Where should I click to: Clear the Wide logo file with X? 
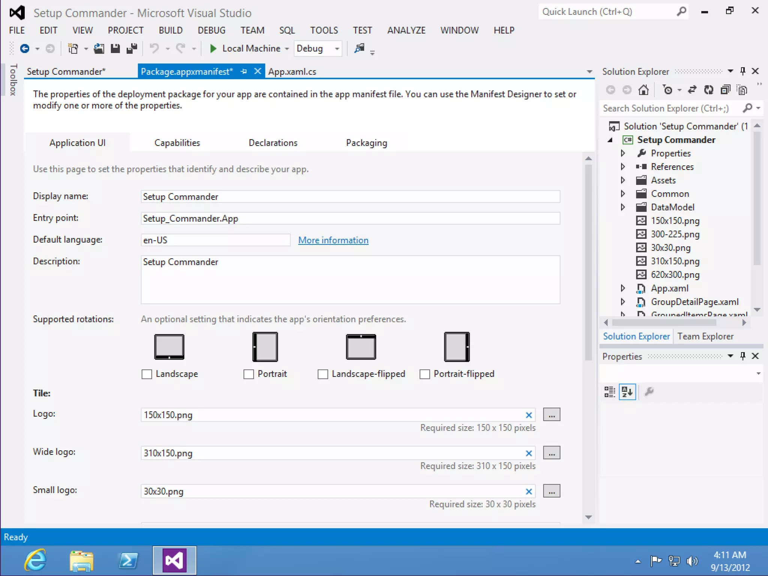pyautogui.click(x=529, y=453)
